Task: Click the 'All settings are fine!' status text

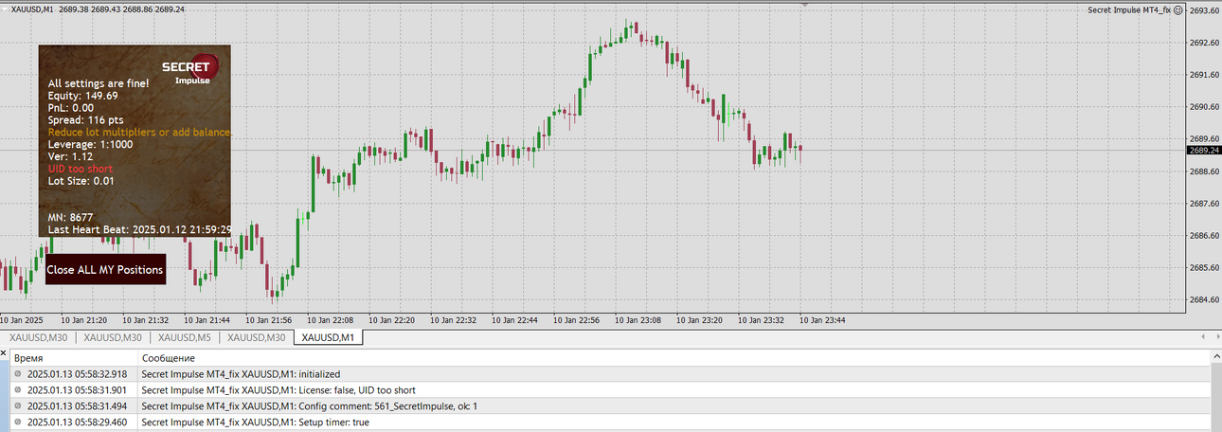Action: [x=99, y=83]
